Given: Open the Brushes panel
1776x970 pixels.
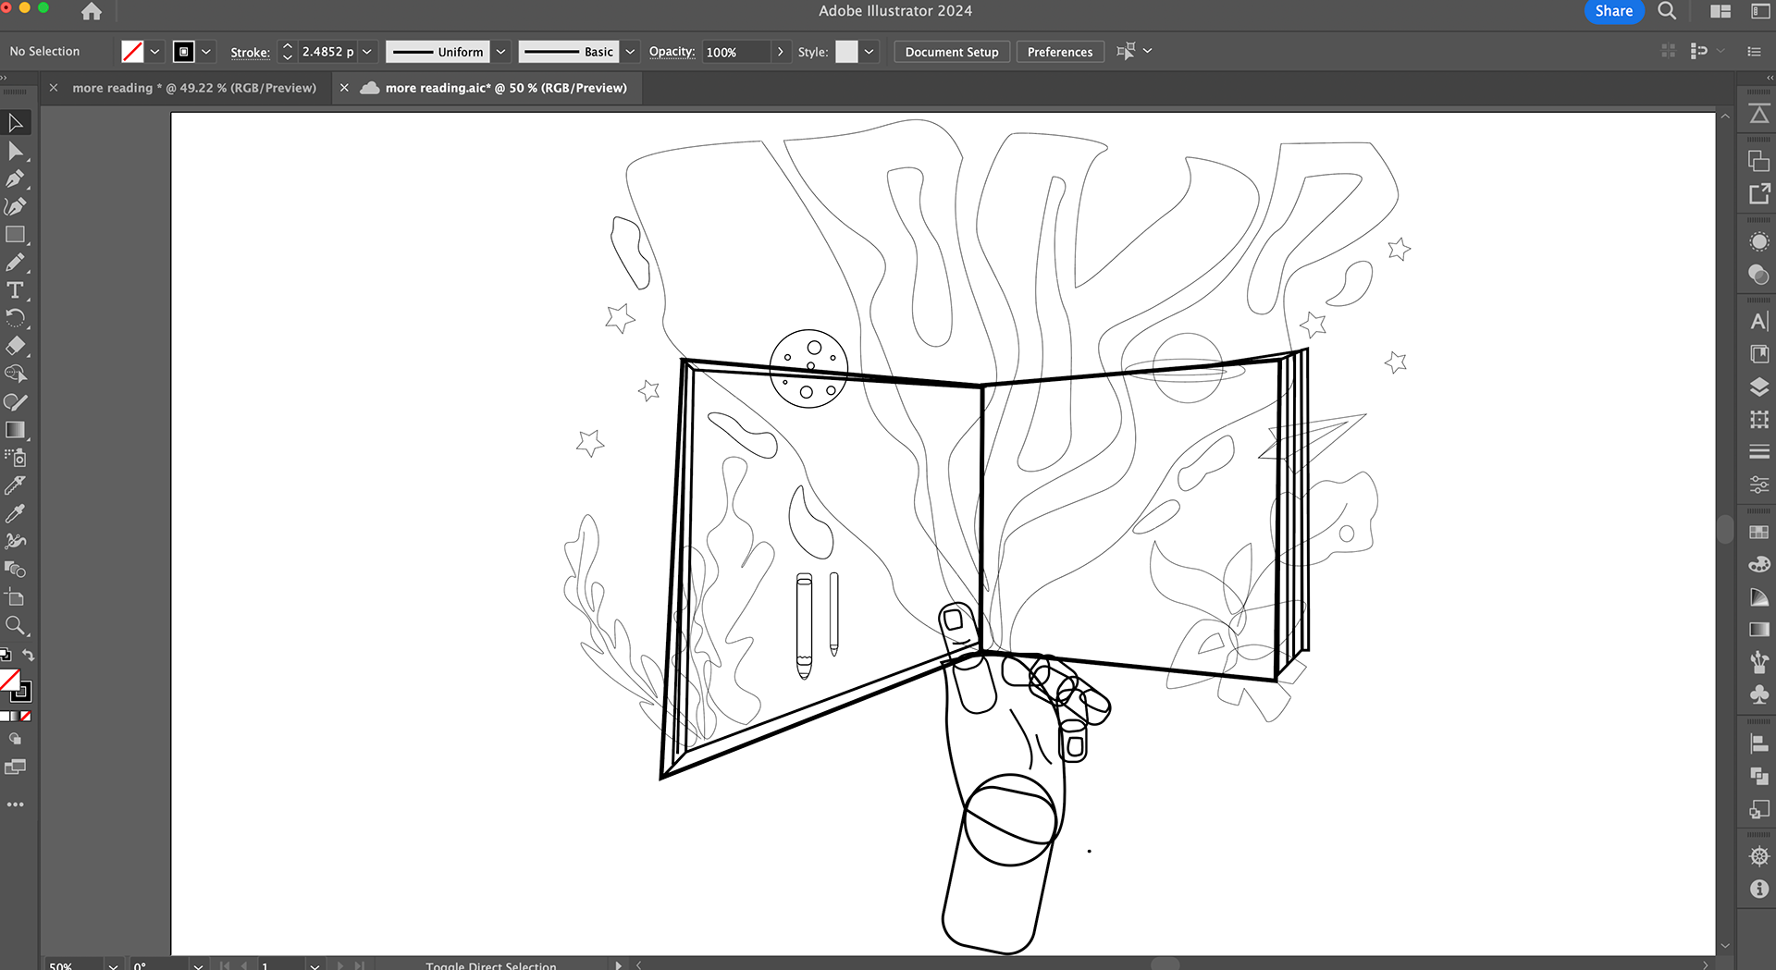Looking at the screenshot, I should [x=1759, y=661].
